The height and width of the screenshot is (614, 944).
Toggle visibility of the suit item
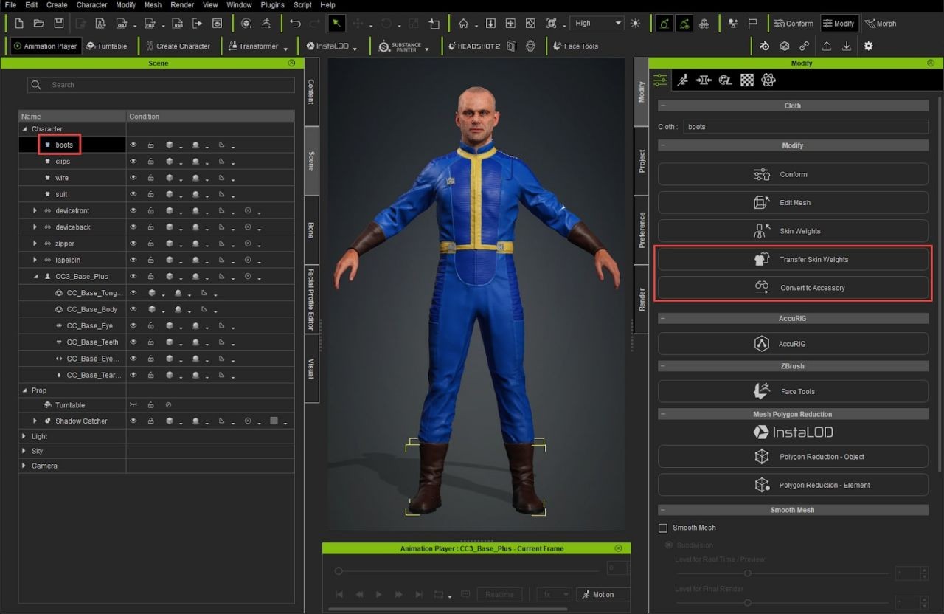coord(133,194)
